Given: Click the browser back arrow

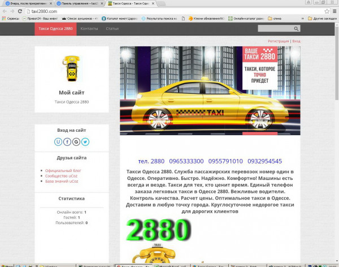Looking at the screenshot, I should [5, 11].
